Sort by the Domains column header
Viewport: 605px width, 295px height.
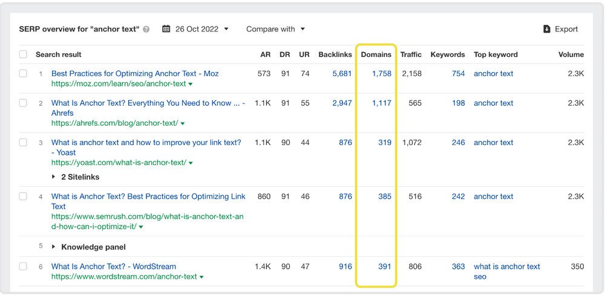[376, 54]
